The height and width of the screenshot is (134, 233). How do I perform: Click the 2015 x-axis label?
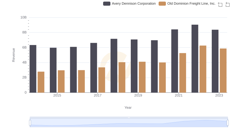tap(57, 95)
